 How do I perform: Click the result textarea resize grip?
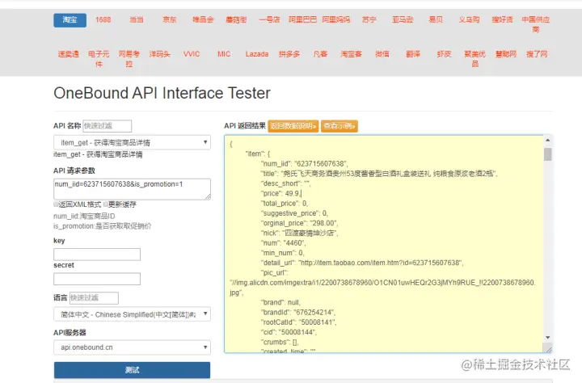click(x=549, y=349)
